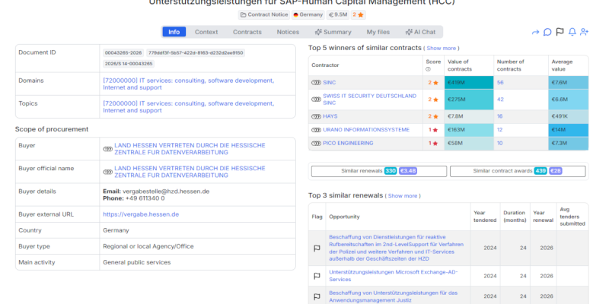Click the 2 star rating badge in header

[x=358, y=14]
